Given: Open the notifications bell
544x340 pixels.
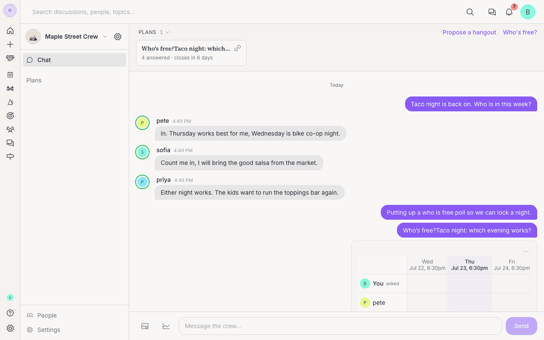Looking at the screenshot, I should point(509,12).
